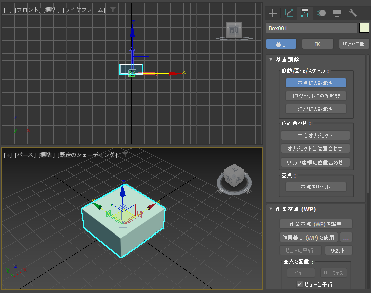Open the [フロント] view label menu
The height and width of the screenshot is (293, 371).
tap(27, 10)
